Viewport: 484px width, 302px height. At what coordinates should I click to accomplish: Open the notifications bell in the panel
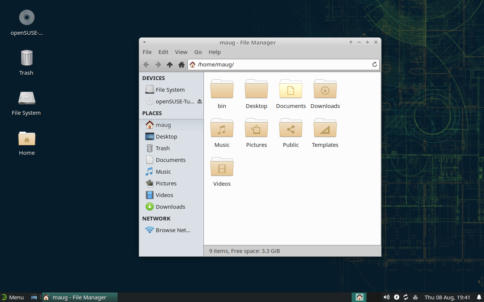[479, 297]
